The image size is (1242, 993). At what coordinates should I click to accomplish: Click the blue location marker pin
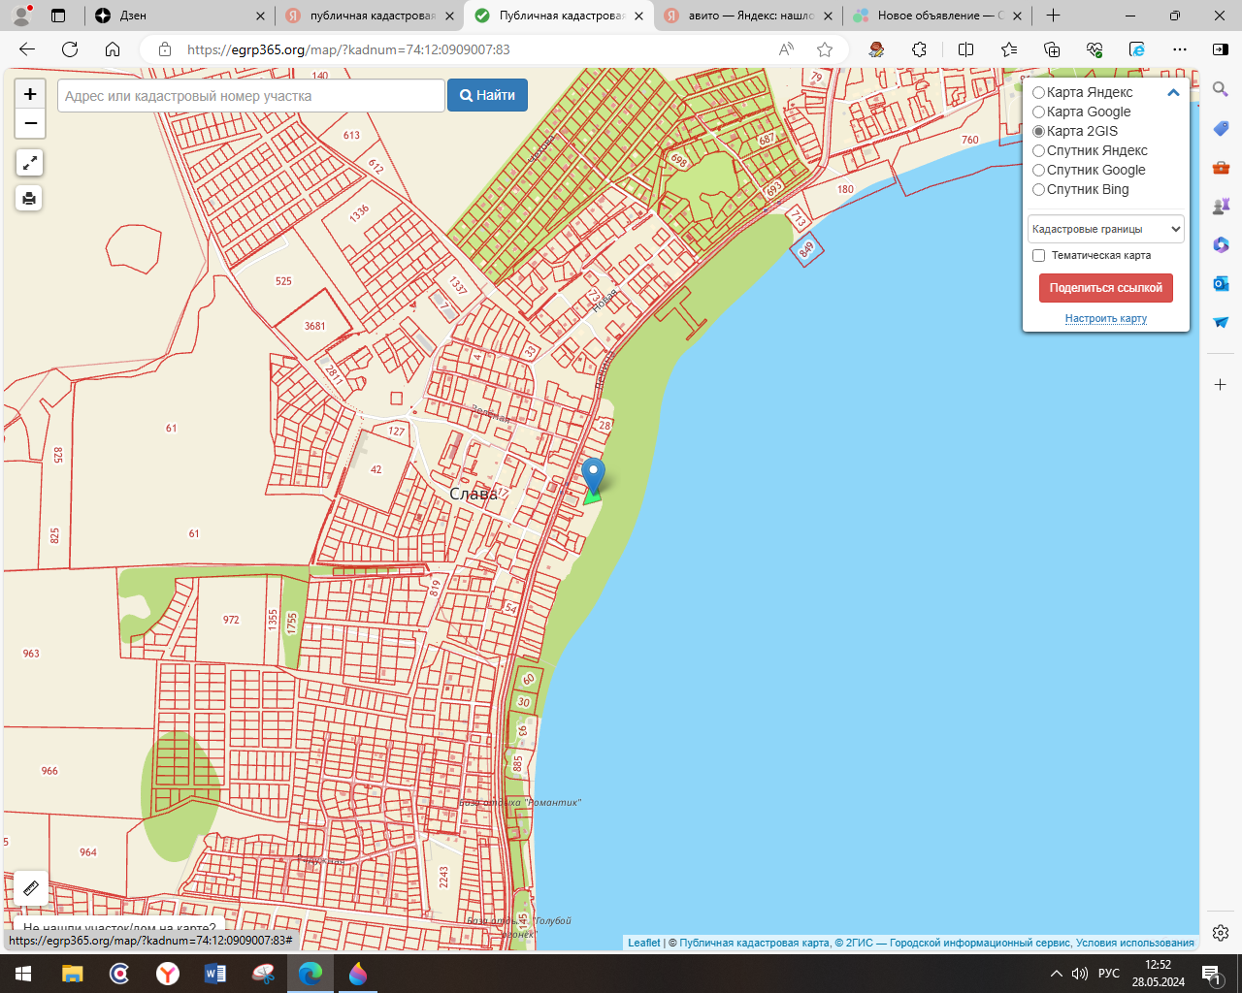tap(593, 475)
